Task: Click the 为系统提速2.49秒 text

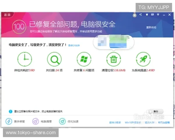Action: 143,70
